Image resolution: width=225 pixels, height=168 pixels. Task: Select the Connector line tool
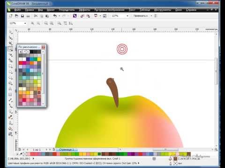click(x=10, y=106)
